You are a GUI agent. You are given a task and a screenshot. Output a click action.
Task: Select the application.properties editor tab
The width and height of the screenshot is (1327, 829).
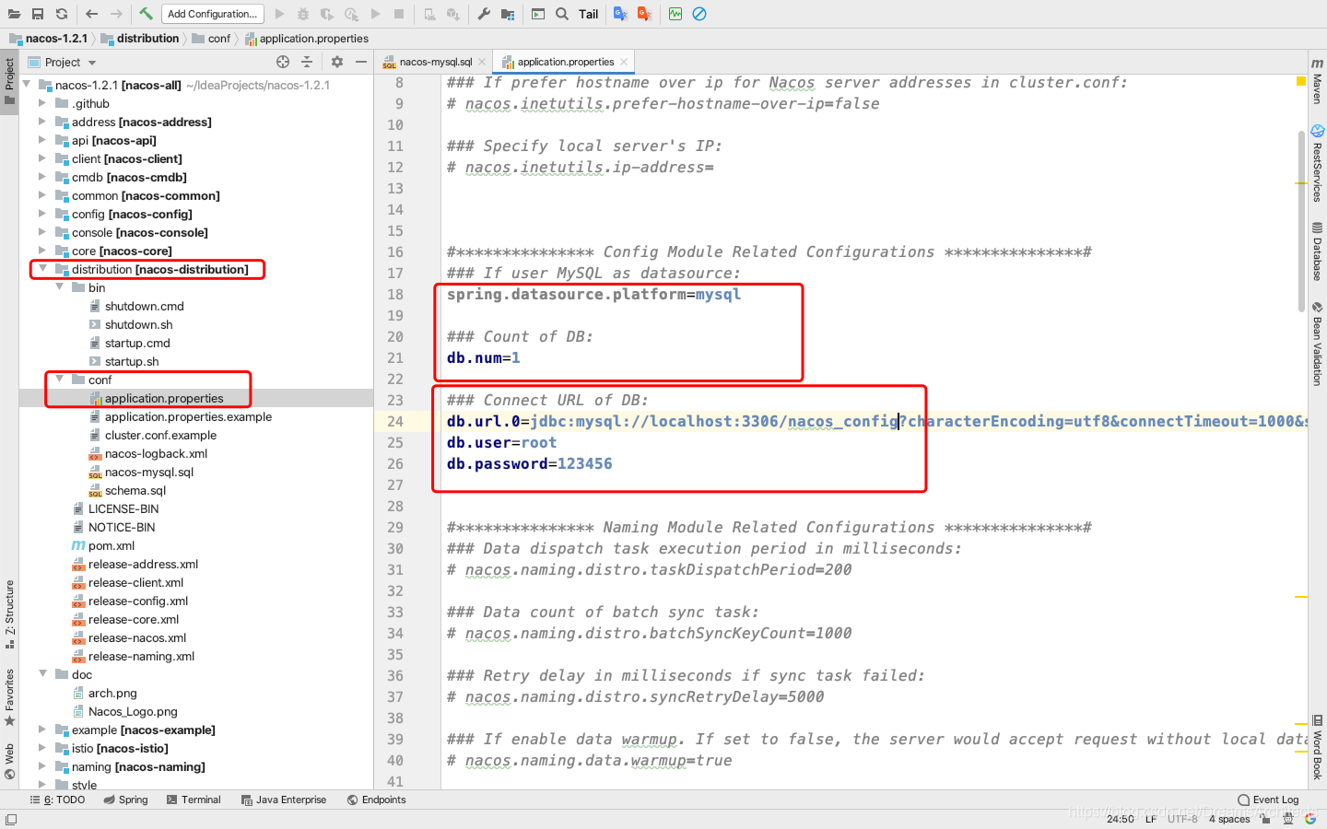[x=566, y=62]
